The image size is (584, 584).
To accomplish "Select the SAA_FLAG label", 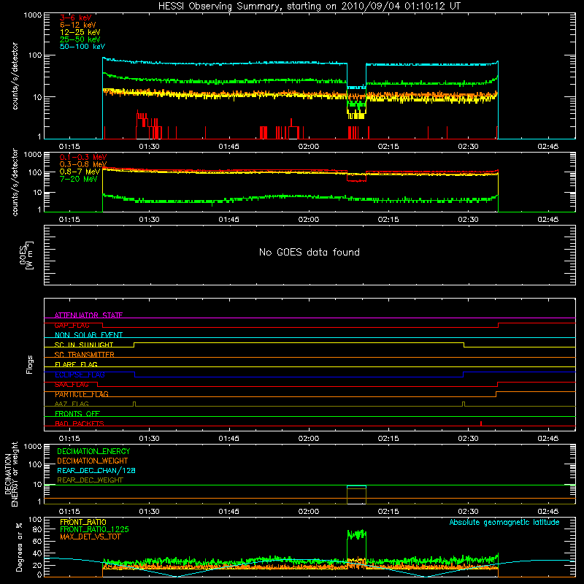I will (x=72, y=385).
